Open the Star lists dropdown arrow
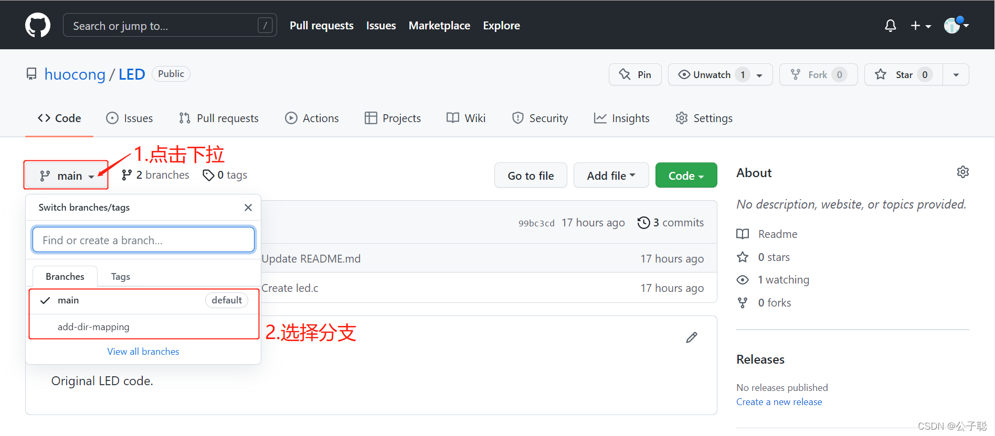The width and height of the screenshot is (995, 436). click(x=956, y=75)
